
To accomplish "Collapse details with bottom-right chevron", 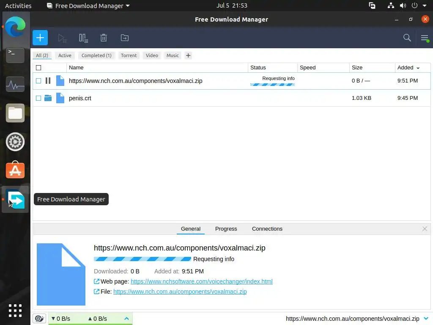I will coord(426,319).
